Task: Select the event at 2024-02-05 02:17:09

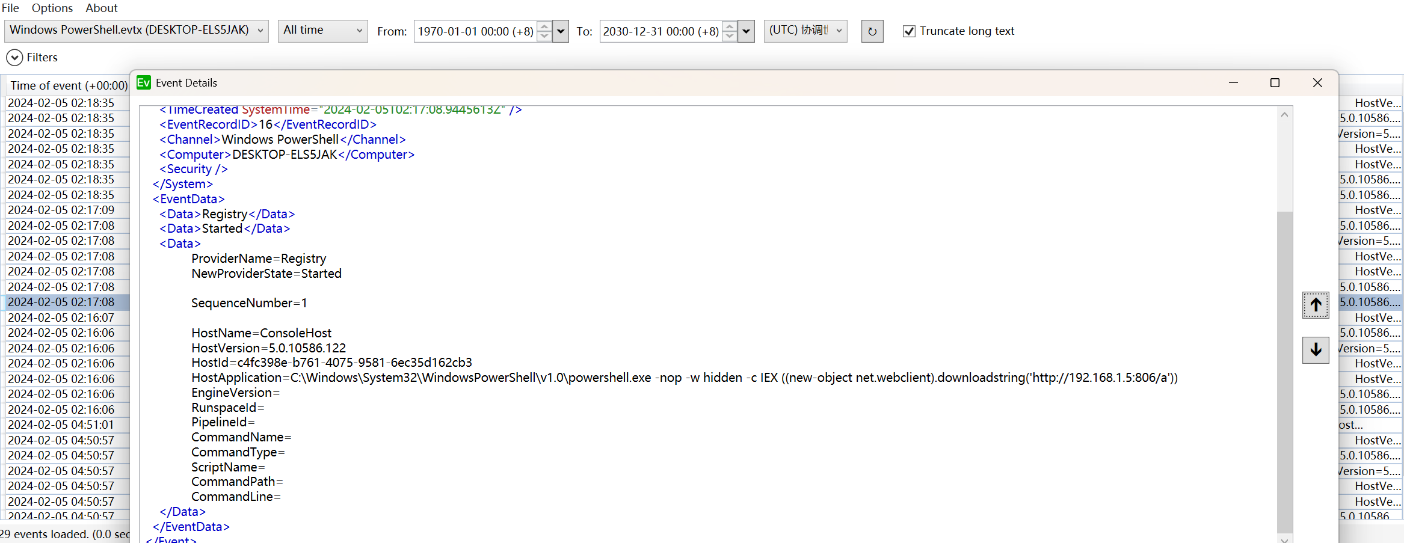Action: click(61, 210)
